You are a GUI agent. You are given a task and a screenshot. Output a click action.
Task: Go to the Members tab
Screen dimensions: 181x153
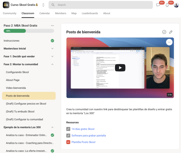(x=61, y=13)
